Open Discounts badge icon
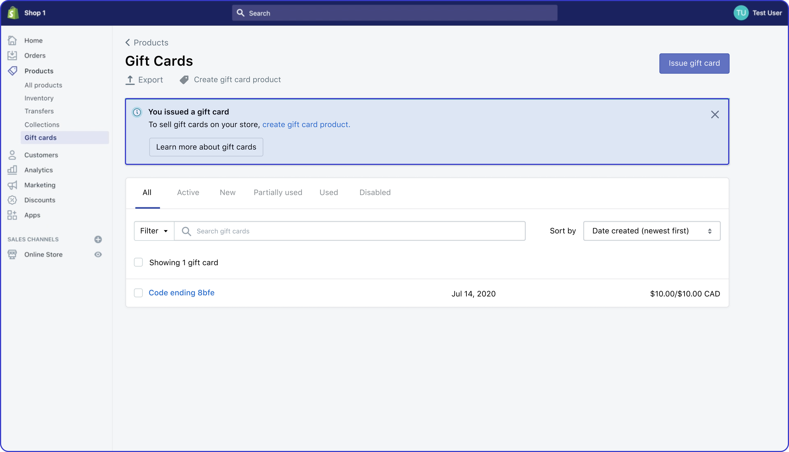 click(x=12, y=200)
